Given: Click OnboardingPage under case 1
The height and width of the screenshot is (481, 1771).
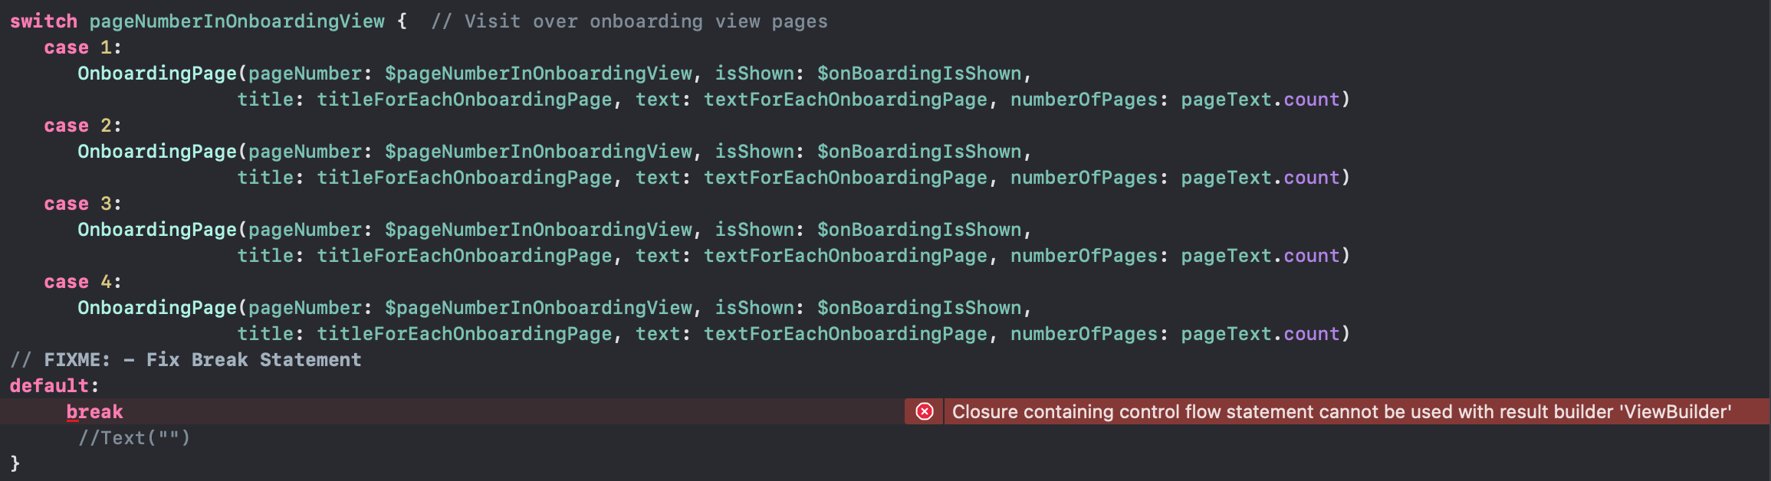Looking at the screenshot, I should 157,74.
